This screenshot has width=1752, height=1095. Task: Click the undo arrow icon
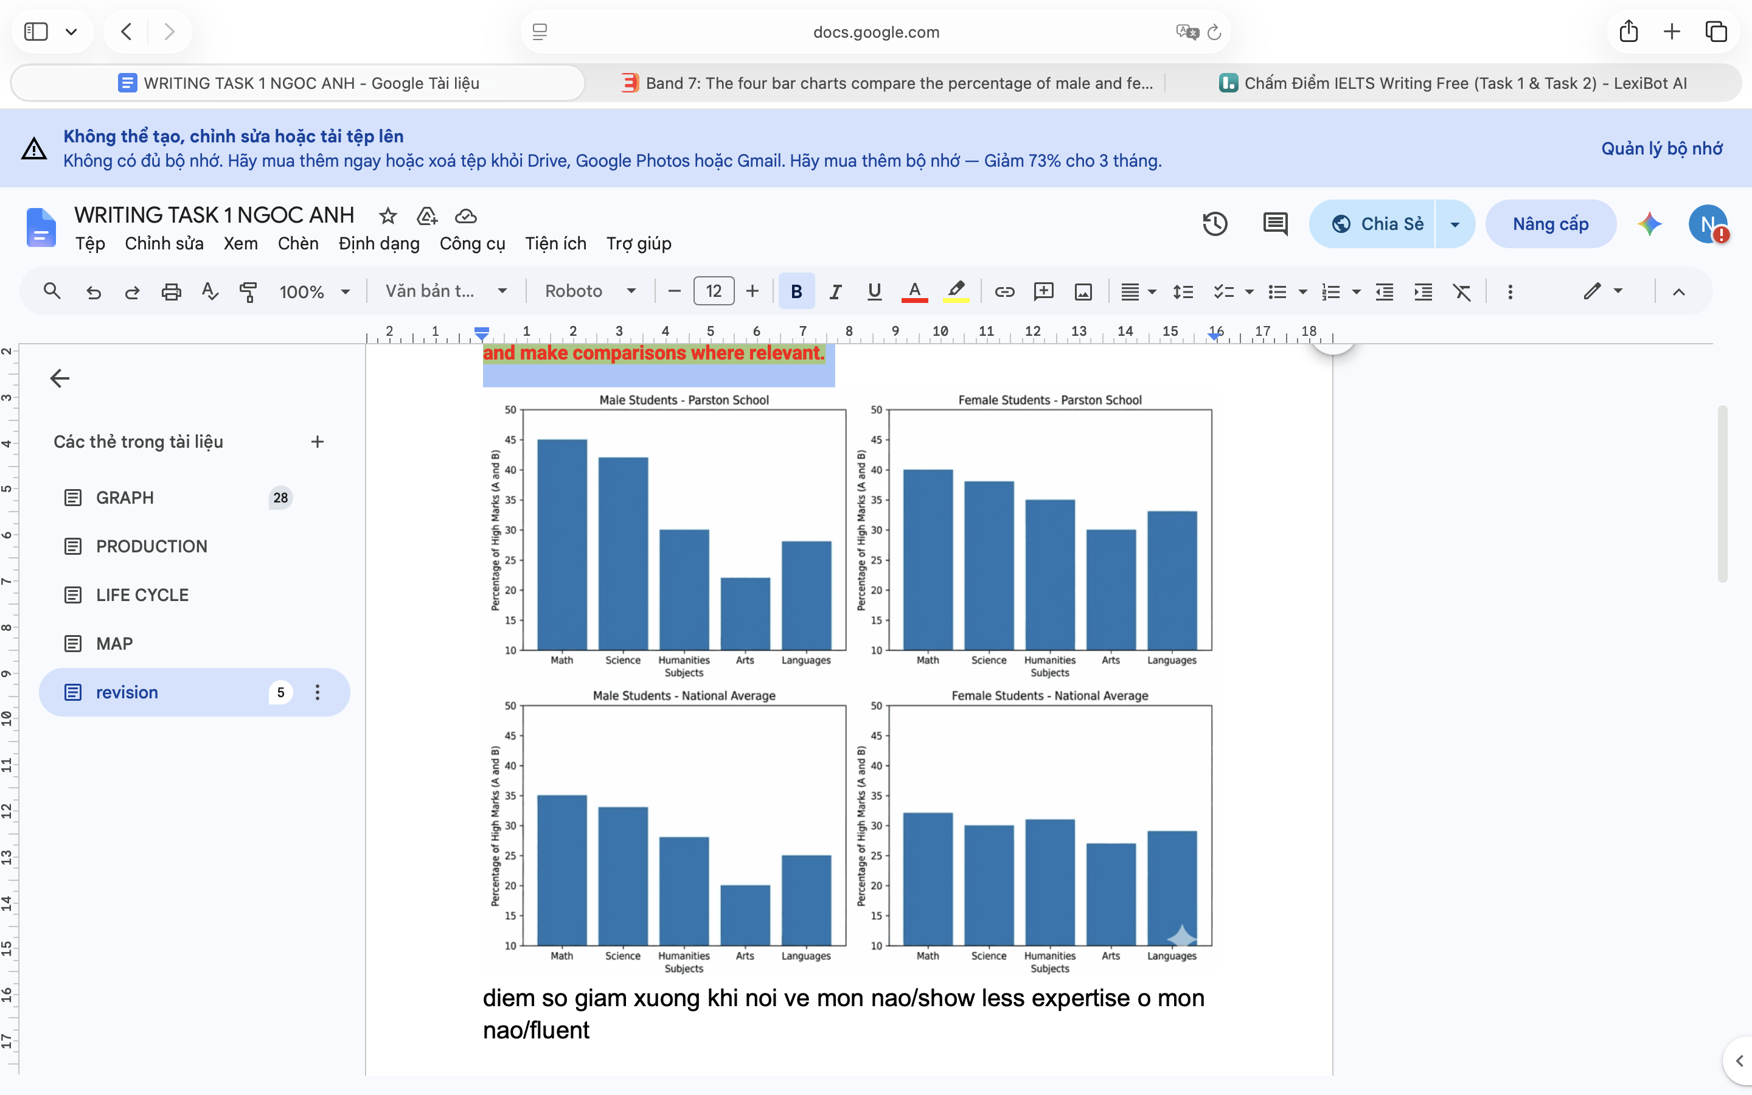(94, 292)
